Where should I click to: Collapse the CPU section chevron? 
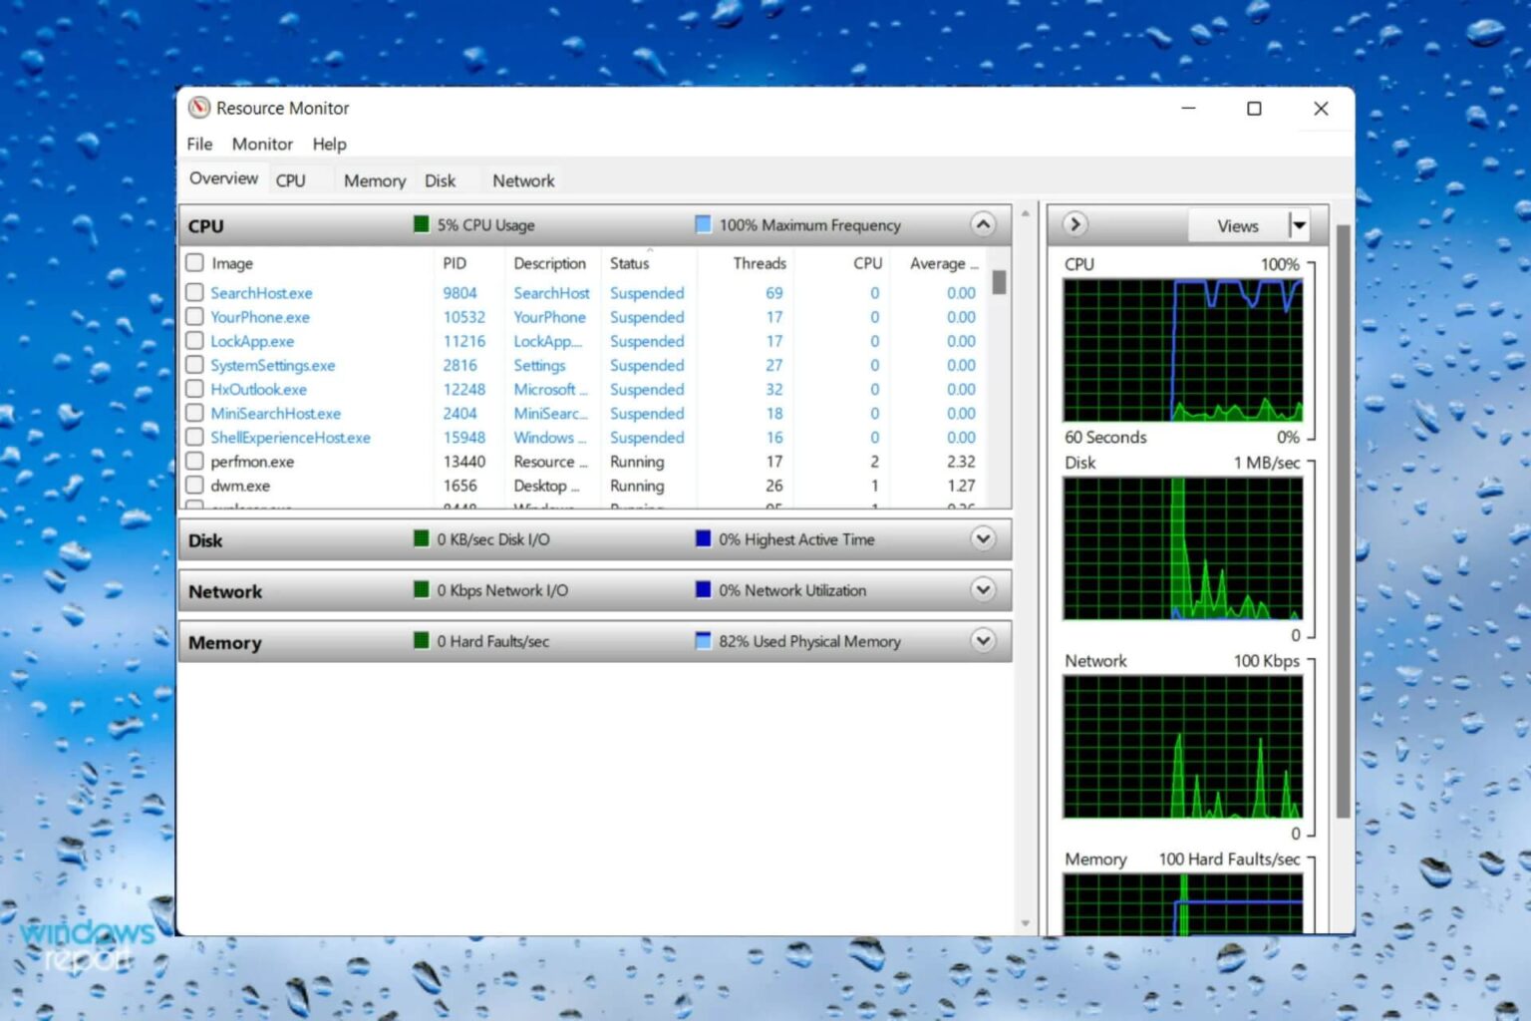tap(984, 225)
